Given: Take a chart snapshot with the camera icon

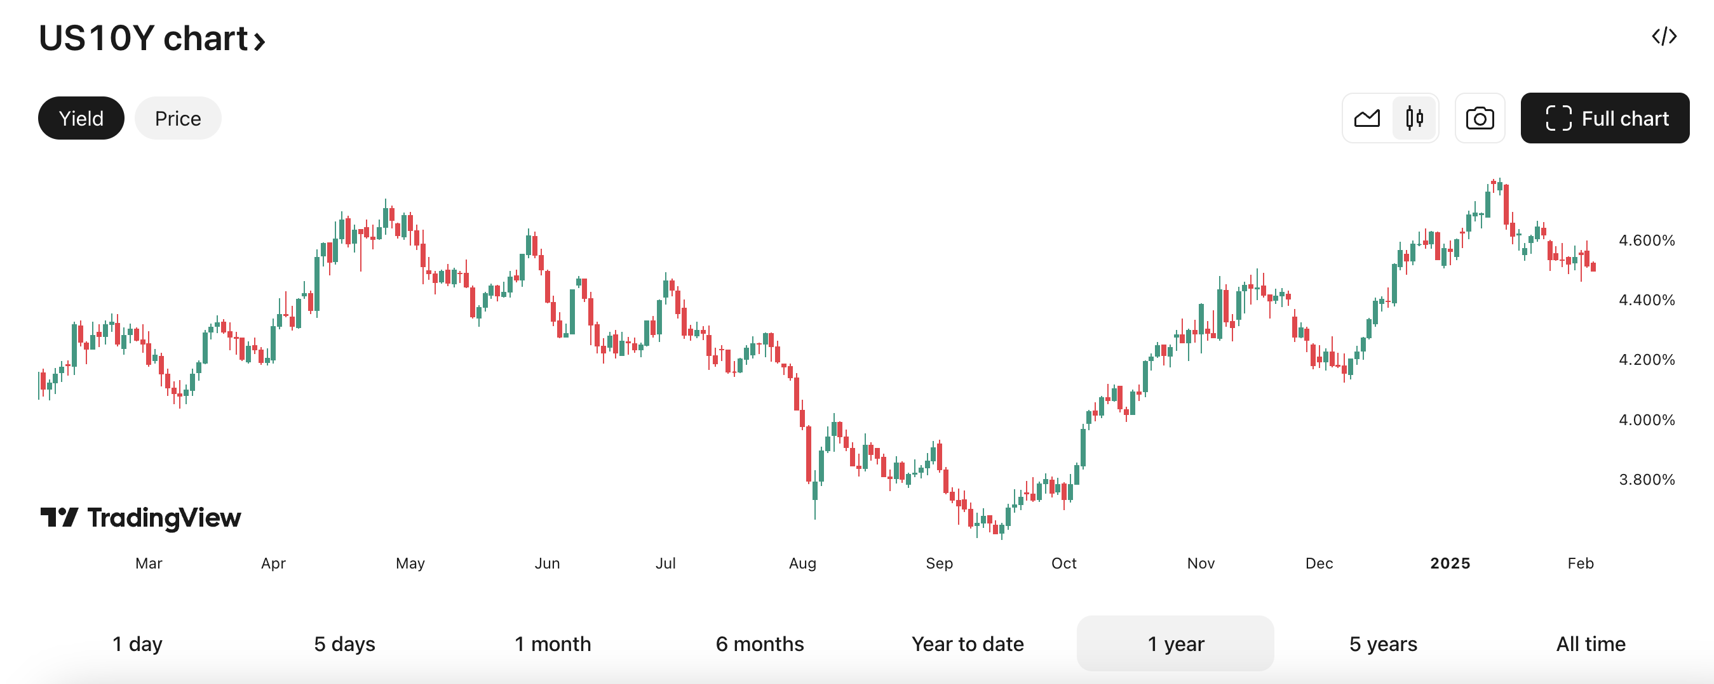Looking at the screenshot, I should tap(1480, 117).
